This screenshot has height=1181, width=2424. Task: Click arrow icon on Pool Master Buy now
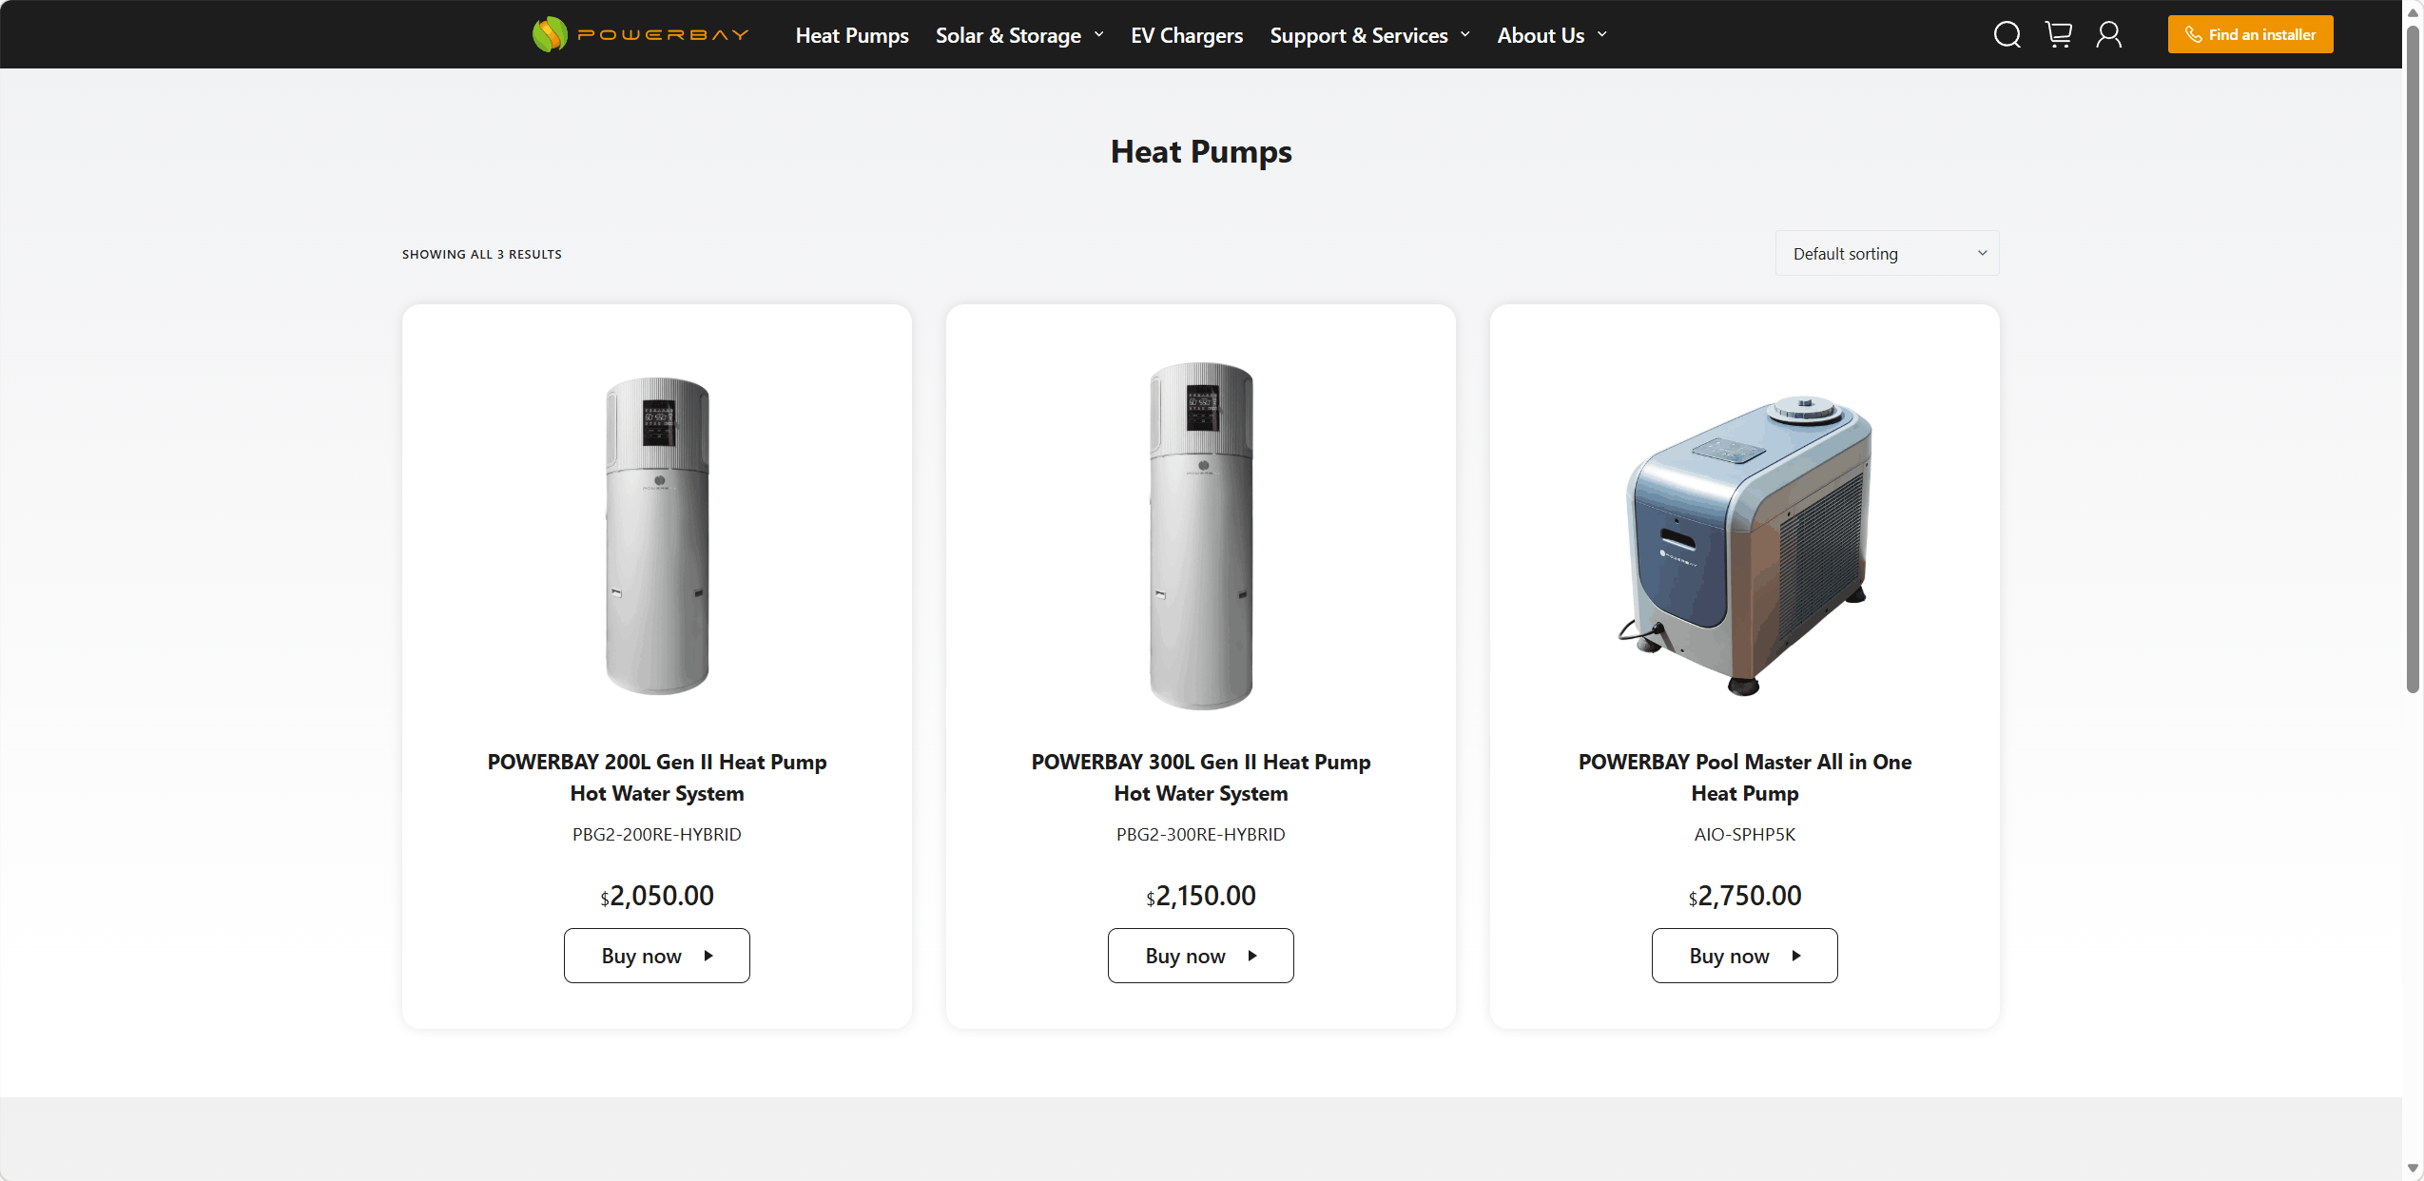(x=1796, y=956)
